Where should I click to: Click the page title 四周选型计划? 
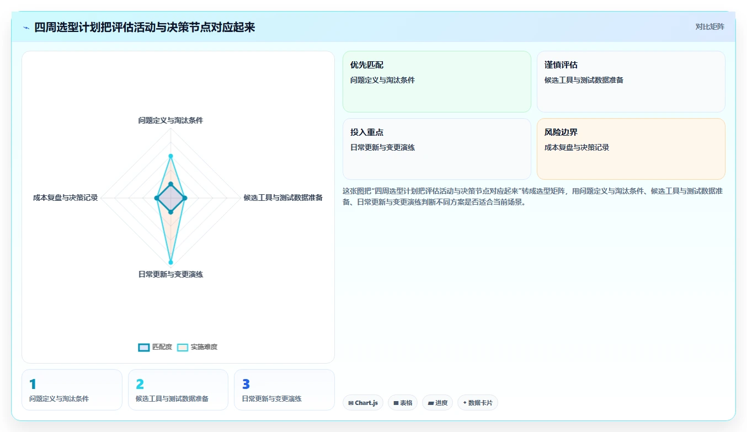coord(145,27)
